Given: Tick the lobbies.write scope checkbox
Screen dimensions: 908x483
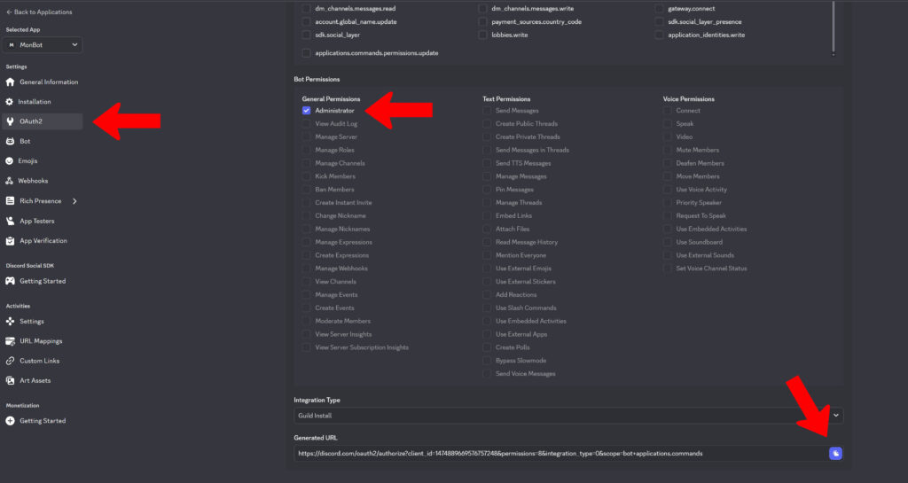Looking at the screenshot, I should tap(482, 35).
